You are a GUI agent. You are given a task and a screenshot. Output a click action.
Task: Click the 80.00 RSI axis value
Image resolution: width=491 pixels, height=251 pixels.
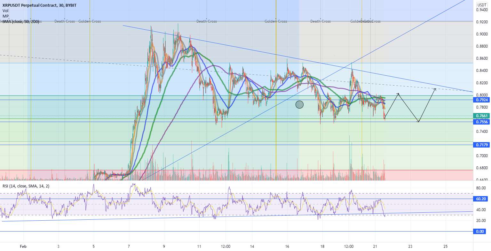coord(481,188)
